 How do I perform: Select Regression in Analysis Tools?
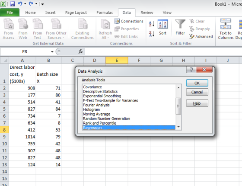[x=129, y=128]
